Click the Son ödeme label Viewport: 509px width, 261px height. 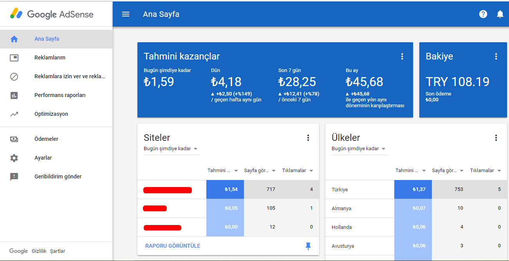439,94
